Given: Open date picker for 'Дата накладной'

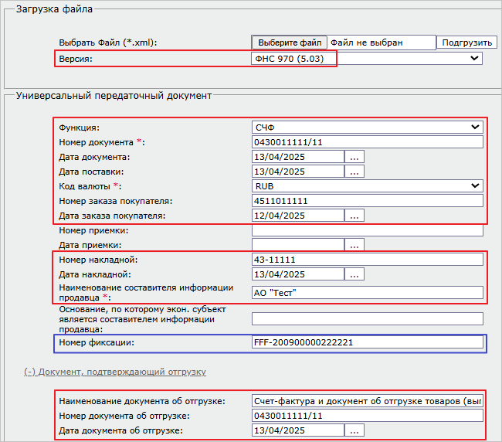Looking at the screenshot, I should click(354, 274).
